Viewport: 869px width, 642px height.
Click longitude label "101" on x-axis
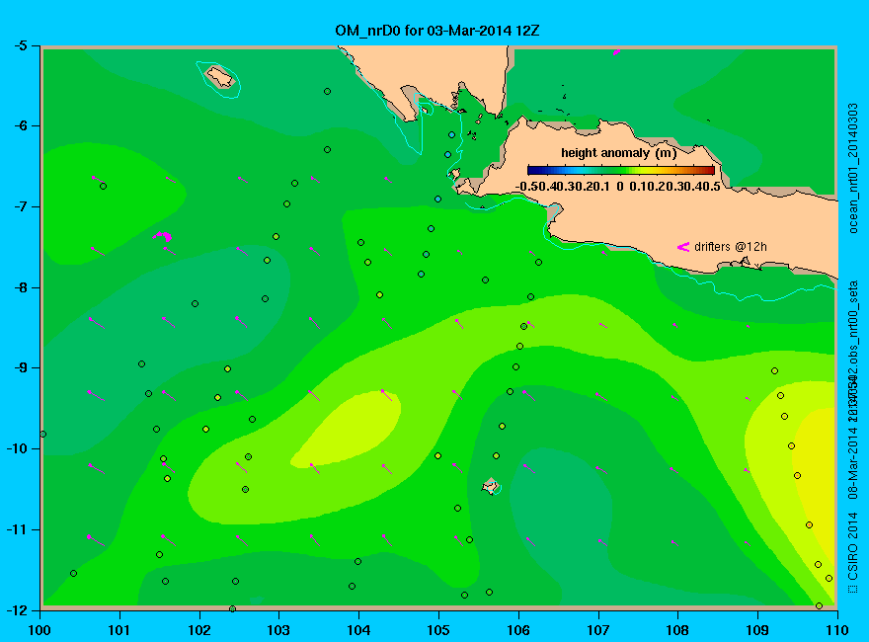point(119,630)
